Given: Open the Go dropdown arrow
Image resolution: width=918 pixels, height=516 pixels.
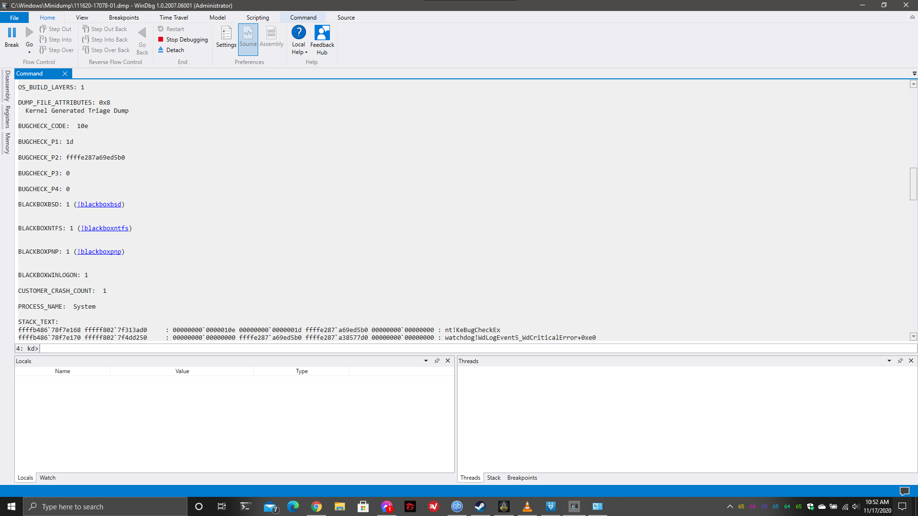Looking at the screenshot, I should point(29,52).
